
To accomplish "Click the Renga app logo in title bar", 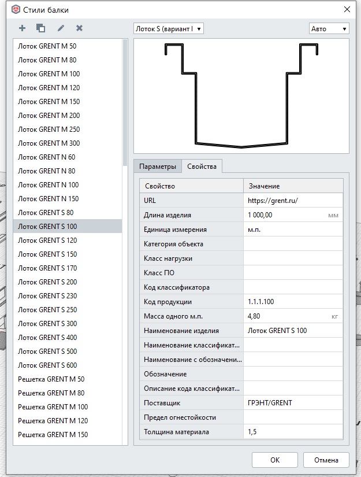I will coord(16,10).
